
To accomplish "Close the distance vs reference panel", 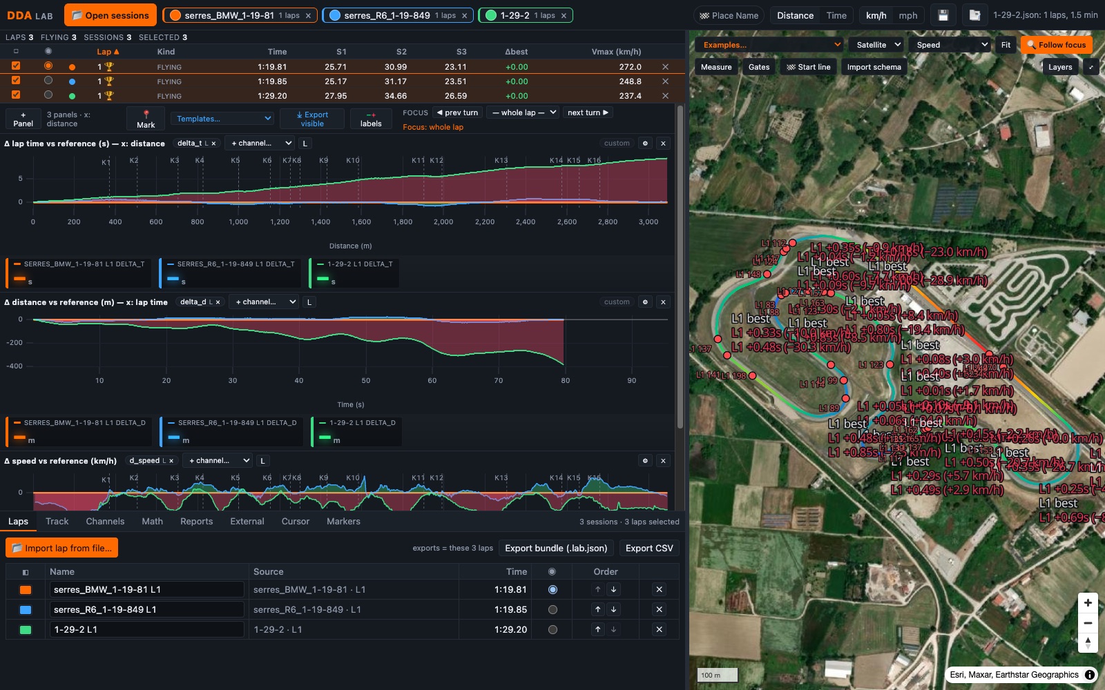I will [x=663, y=302].
